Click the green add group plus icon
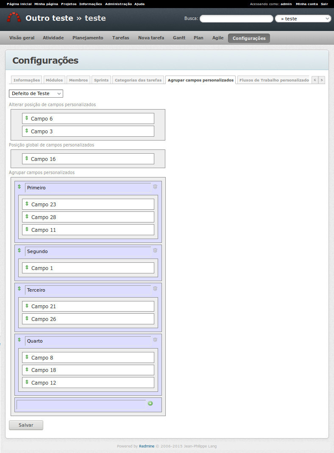 [x=150, y=403]
